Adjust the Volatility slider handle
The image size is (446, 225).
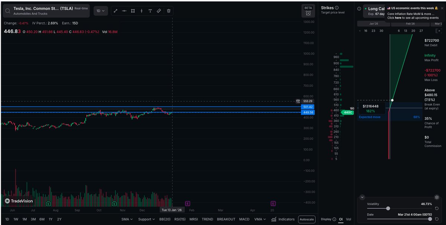click(x=388, y=209)
